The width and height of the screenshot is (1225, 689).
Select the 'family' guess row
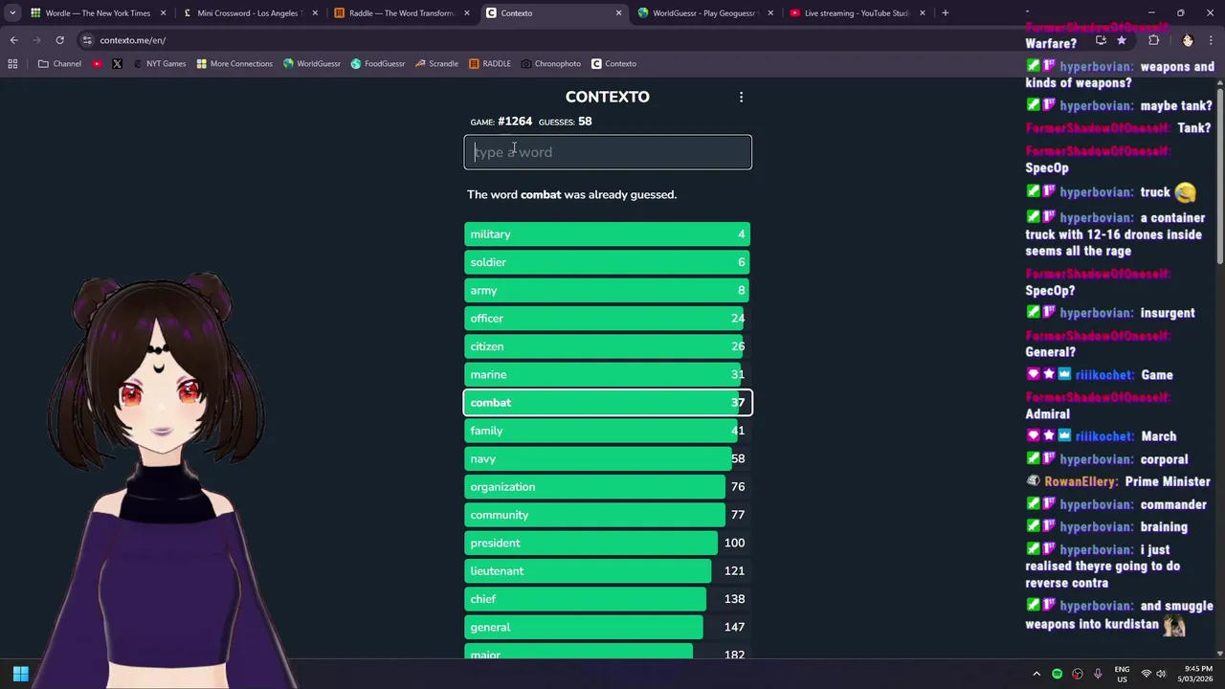click(608, 431)
